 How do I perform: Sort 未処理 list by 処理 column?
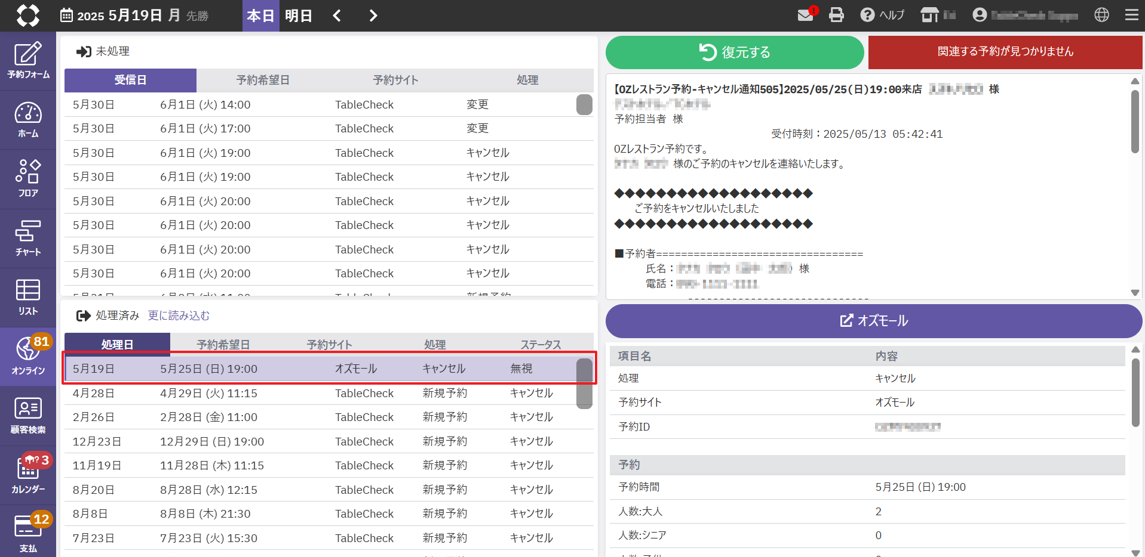click(527, 80)
